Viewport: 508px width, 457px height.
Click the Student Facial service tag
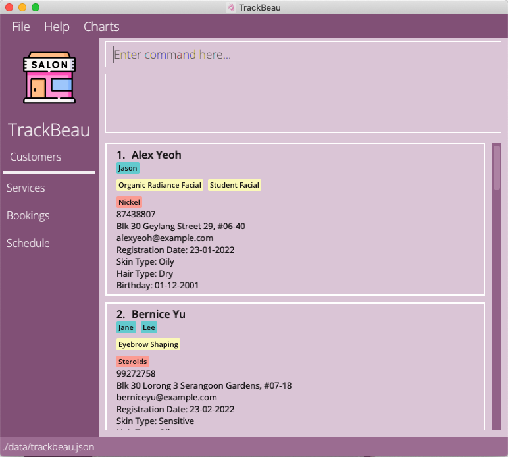pos(234,185)
